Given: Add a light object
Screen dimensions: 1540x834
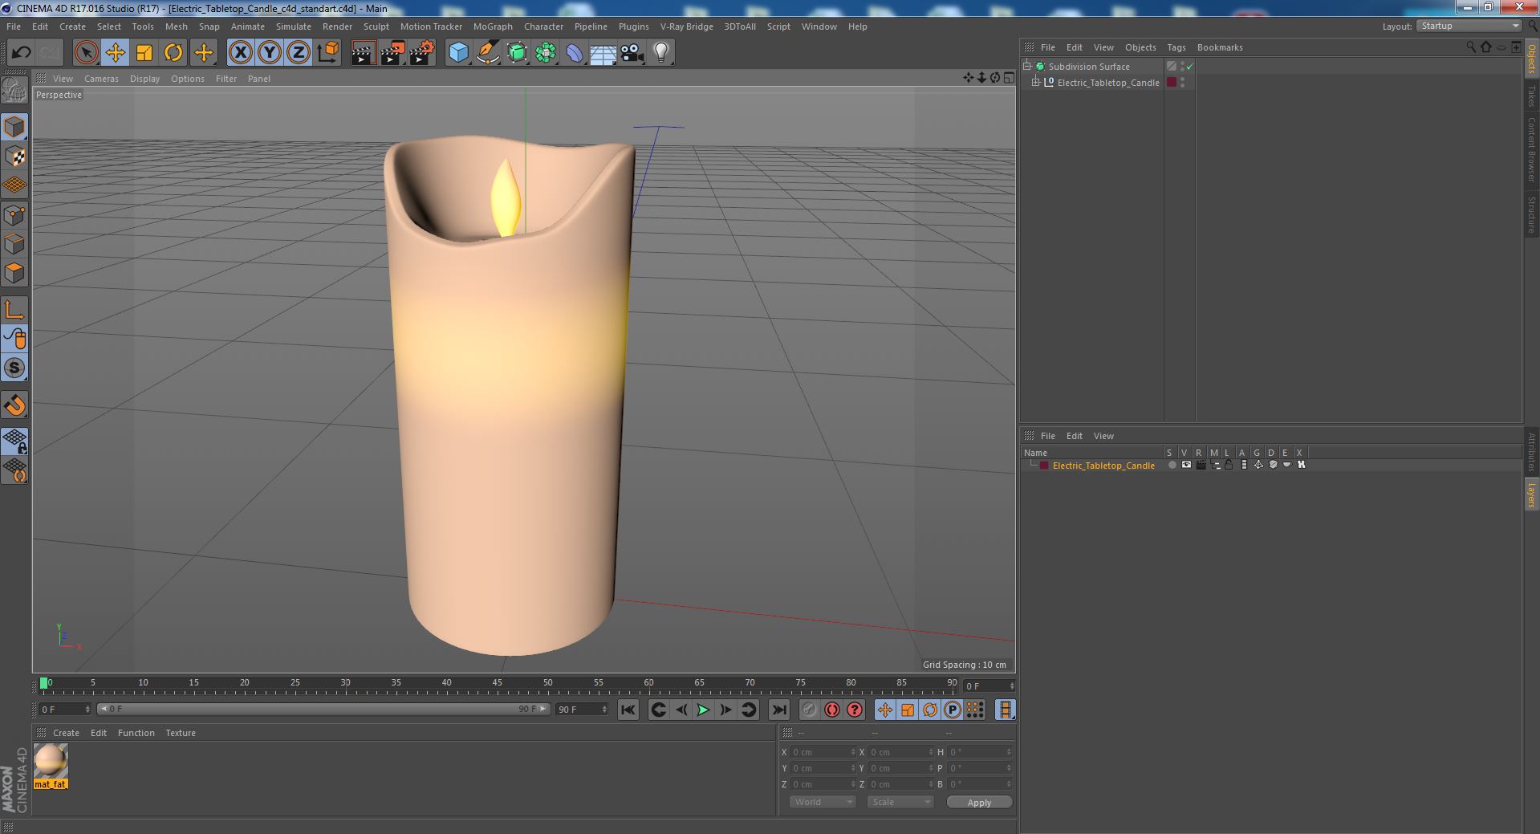Looking at the screenshot, I should (x=661, y=53).
